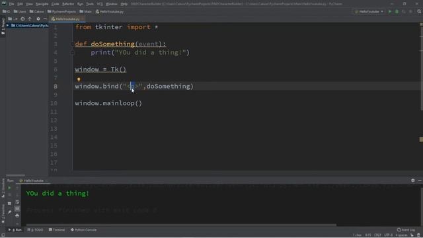Open the Tools menu
Screen dimensions: 423x238
[x=90, y=4]
